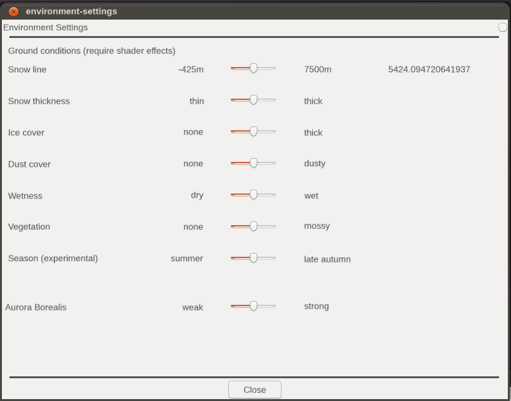Click the Snow line slider handle

point(254,68)
